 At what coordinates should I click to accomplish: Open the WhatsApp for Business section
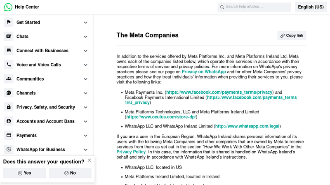tap(46, 149)
